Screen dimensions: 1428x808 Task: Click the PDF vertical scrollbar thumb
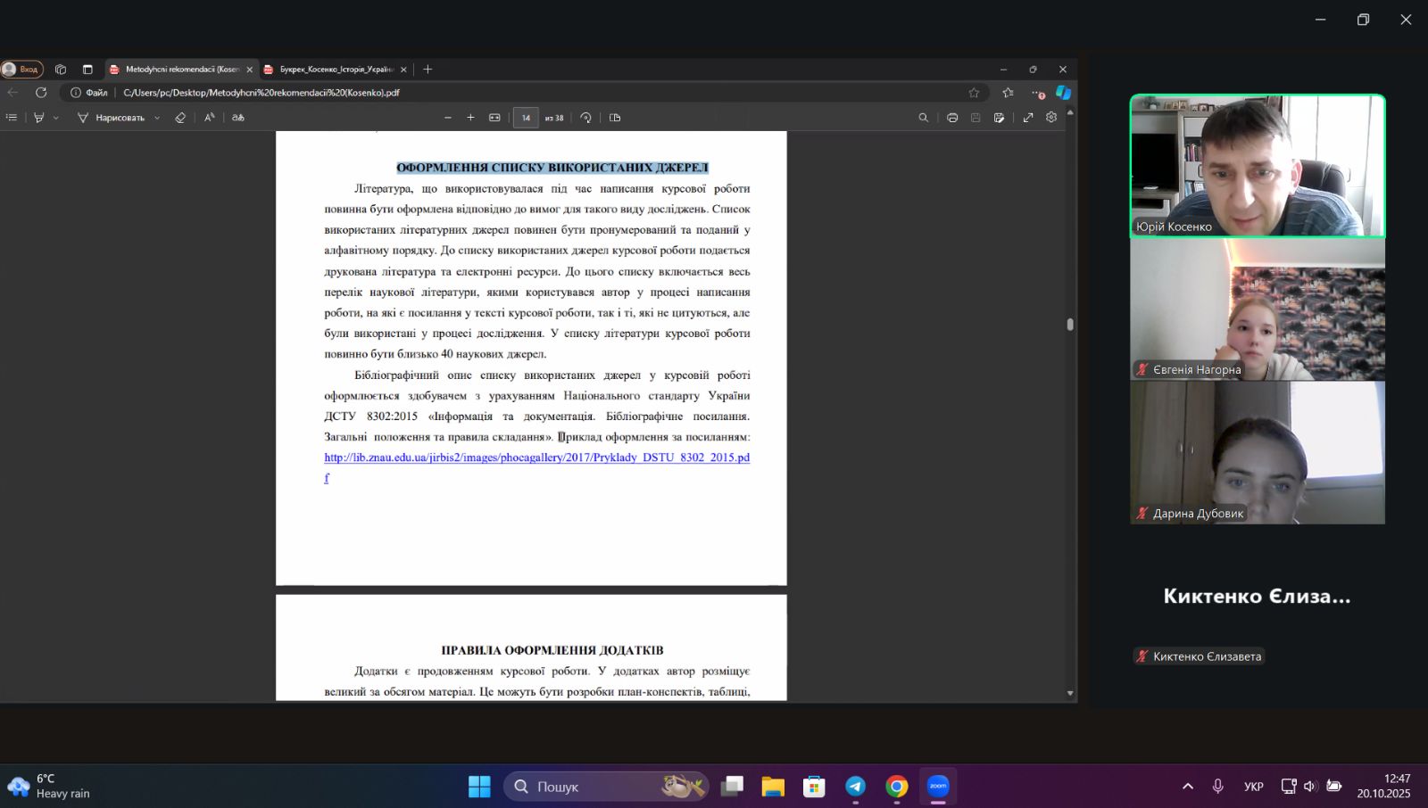coord(1070,325)
